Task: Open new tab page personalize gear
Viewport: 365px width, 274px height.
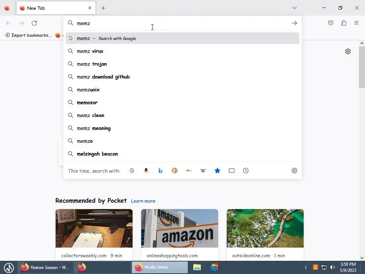Action: (348, 51)
